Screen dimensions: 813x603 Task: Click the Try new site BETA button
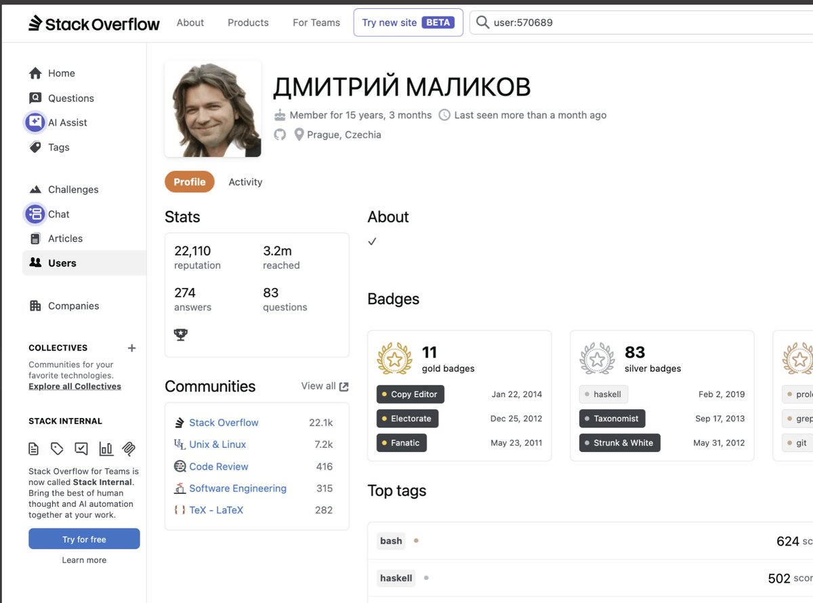409,22
